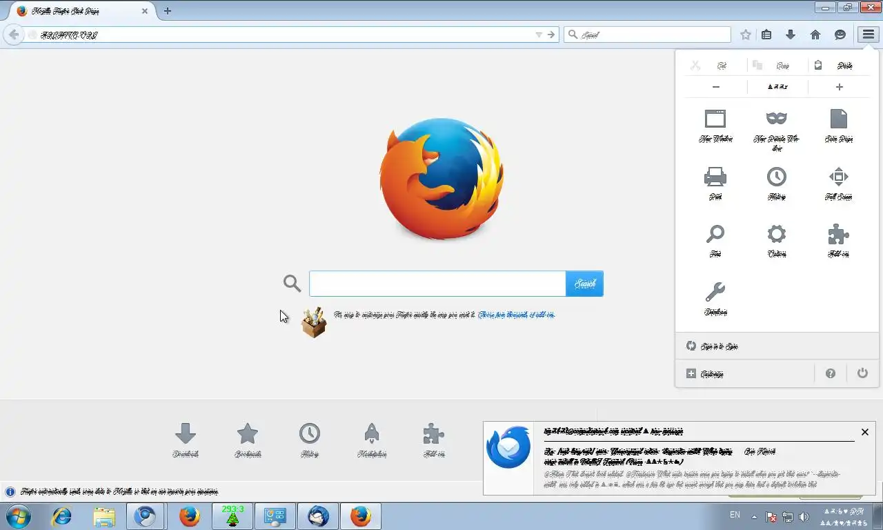Image resolution: width=883 pixels, height=530 pixels.
Task: Click the Thunderbird logo in the notification
Action: point(508,447)
